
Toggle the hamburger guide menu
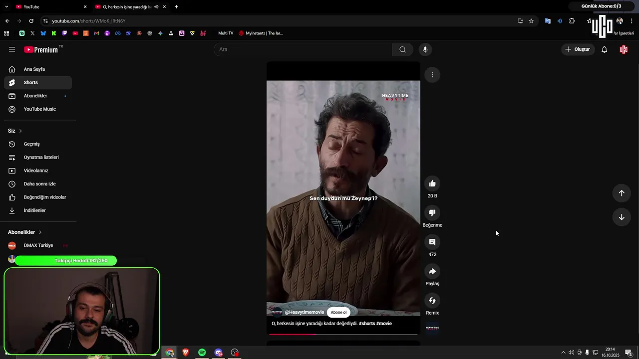[x=12, y=49]
